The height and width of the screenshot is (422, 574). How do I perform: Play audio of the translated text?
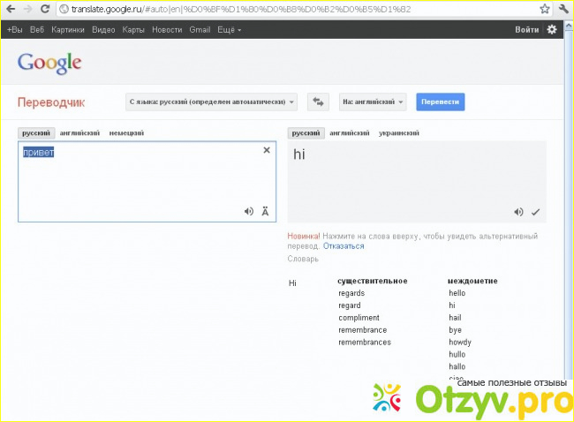pos(518,211)
